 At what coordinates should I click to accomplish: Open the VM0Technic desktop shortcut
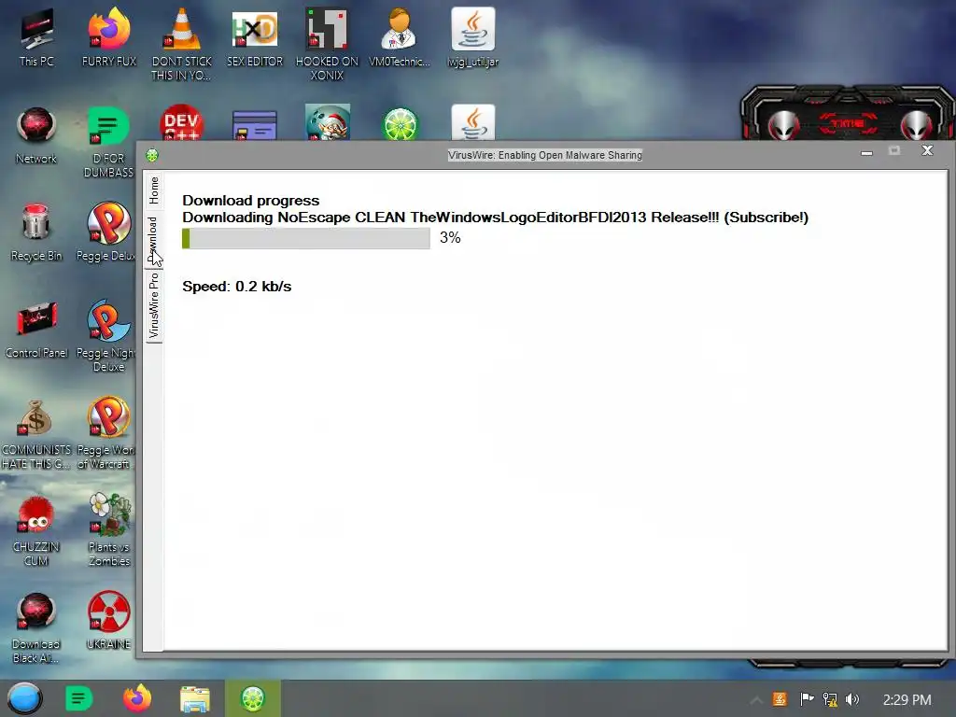coord(400,37)
